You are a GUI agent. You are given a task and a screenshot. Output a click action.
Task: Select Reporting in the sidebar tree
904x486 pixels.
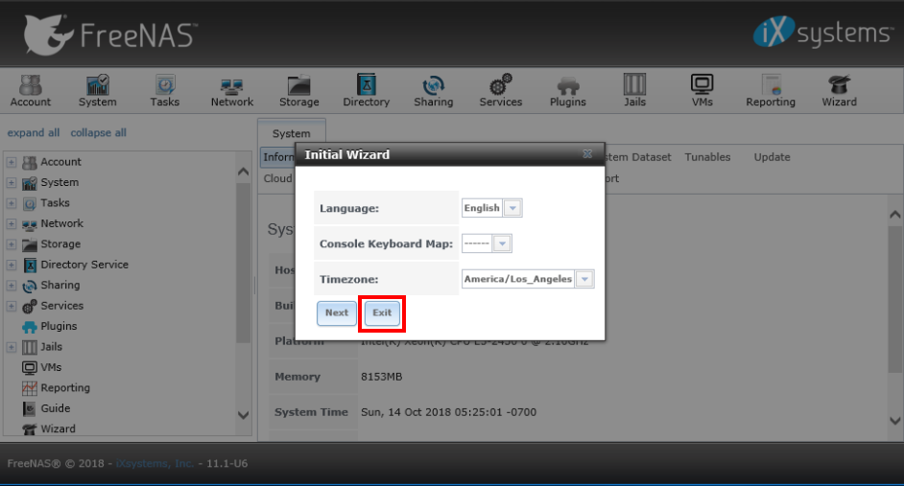(65, 387)
